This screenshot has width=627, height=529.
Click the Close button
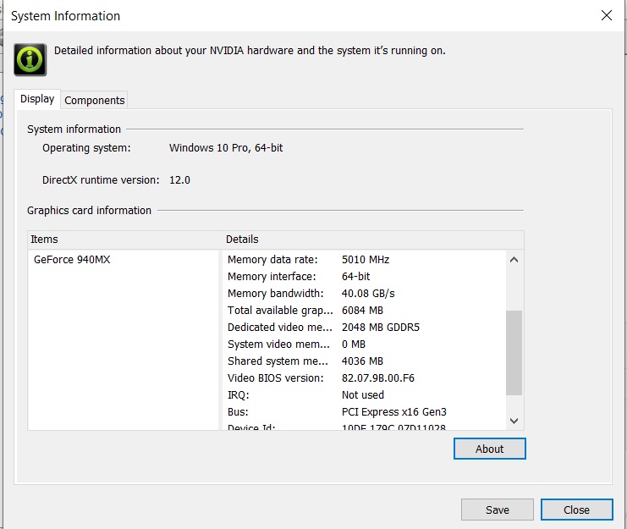(x=576, y=510)
